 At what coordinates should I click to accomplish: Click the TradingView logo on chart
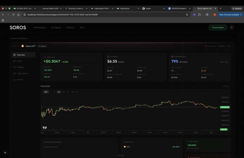[x=45, y=128]
